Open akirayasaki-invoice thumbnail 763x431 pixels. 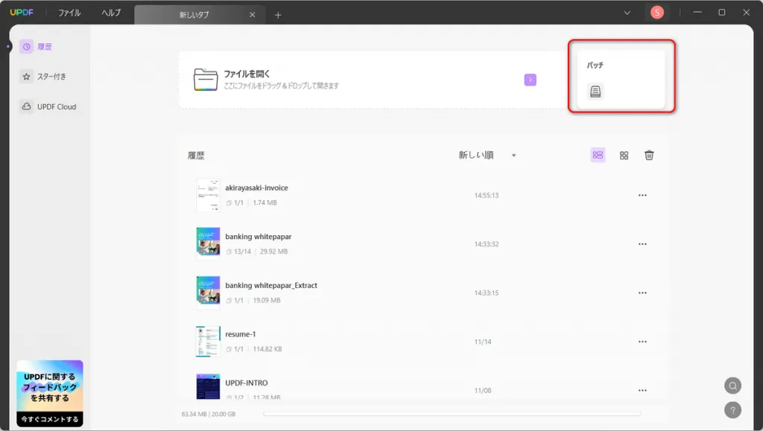208,195
